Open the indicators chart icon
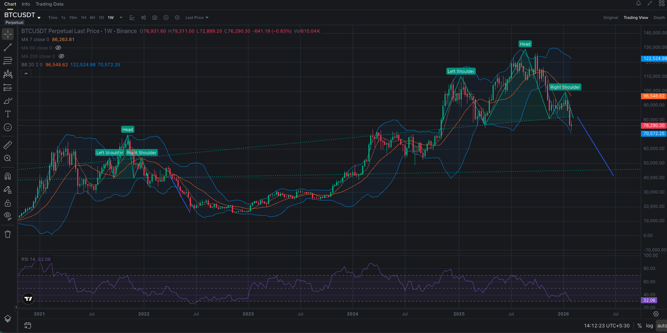667x333 pixels. (x=132, y=18)
